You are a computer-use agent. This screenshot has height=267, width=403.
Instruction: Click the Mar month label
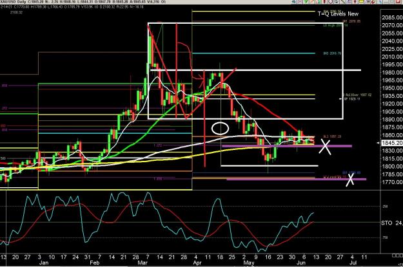coord(143,263)
